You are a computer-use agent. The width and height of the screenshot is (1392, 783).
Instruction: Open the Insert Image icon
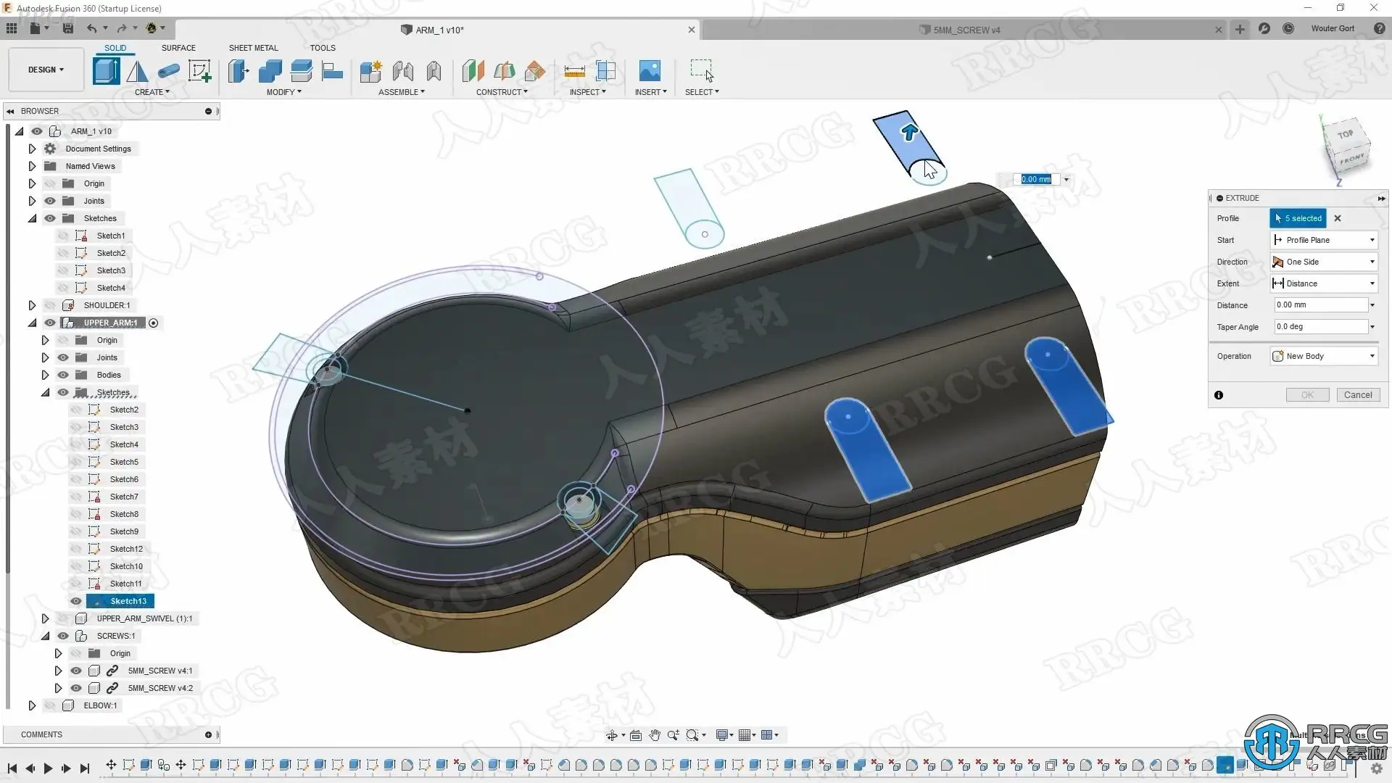pos(650,71)
